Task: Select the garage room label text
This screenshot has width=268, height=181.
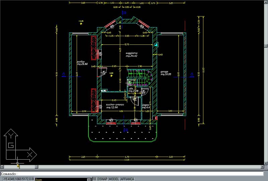Action: [165, 73]
